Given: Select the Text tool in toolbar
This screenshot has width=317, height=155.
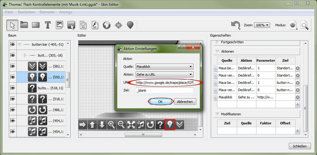Looking at the screenshot, I should pyautogui.click(x=48, y=25).
